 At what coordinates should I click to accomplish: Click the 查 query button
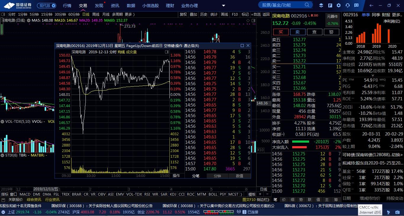314,32
